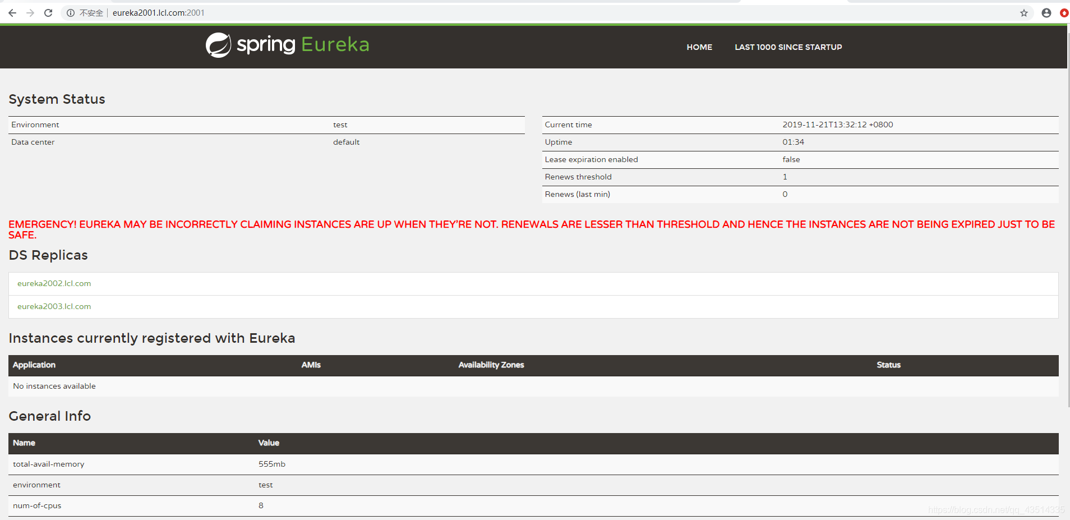Click the AMIs column header

click(x=311, y=365)
